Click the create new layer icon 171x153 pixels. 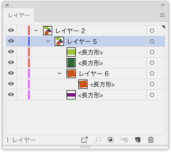pyautogui.click(x=138, y=140)
